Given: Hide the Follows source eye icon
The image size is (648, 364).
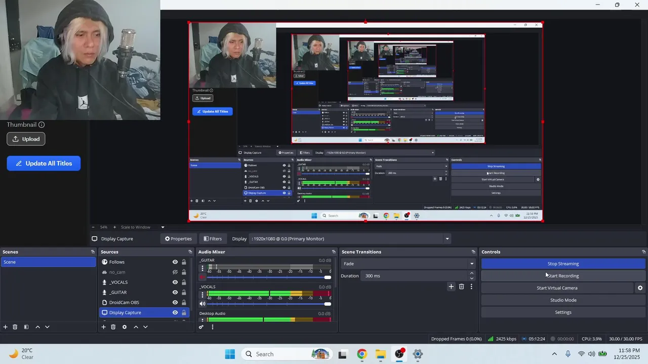Looking at the screenshot, I should pyautogui.click(x=175, y=262).
